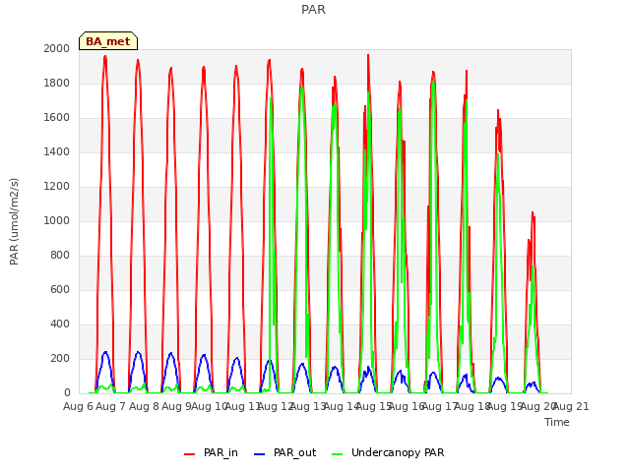Click the PAR_in legend label
The width and height of the screenshot is (630, 472).
(220, 452)
